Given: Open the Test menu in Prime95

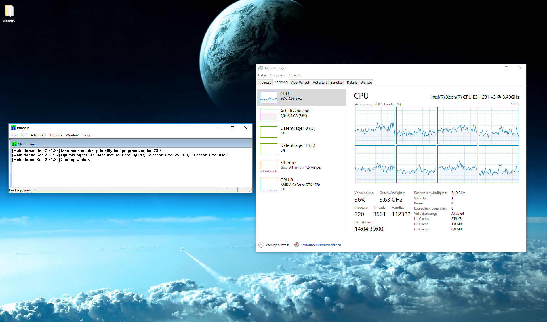Looking at the screenshot, I should 14,135.
